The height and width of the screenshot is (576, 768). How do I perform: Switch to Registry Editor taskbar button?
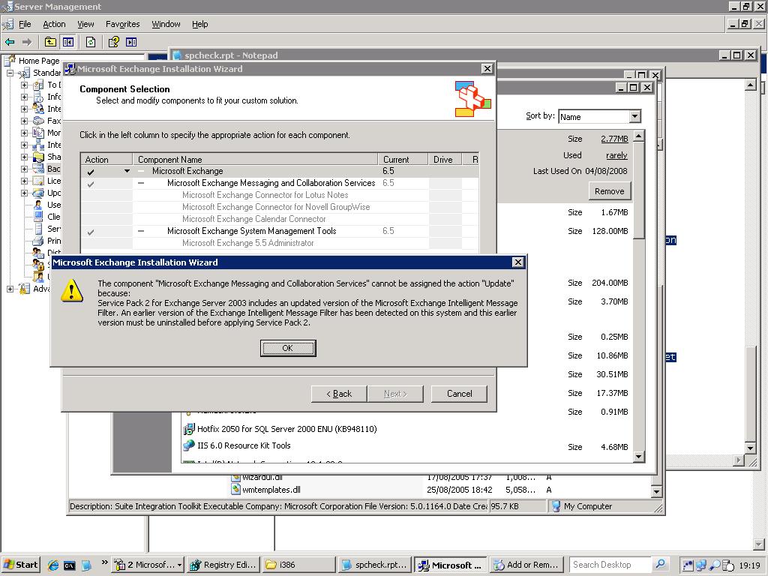point(223,565)
